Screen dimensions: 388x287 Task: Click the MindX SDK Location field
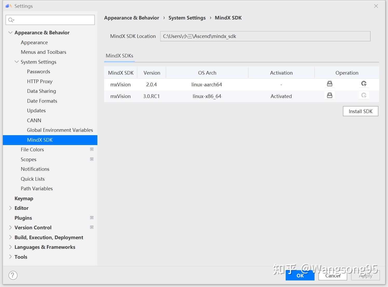[265, 36]
